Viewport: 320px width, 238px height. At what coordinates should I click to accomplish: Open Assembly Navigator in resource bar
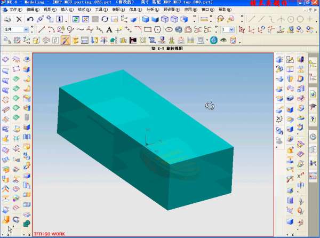[313, 64]
